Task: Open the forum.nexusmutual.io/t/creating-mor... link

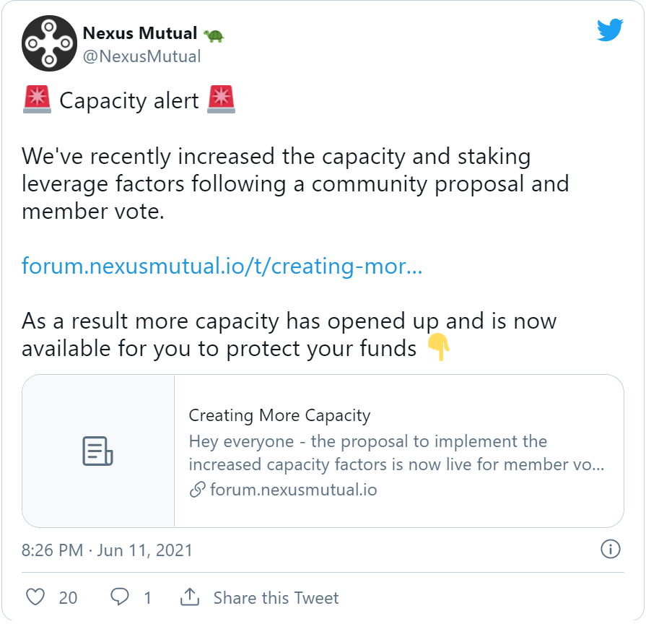Action: click(222, 266)
